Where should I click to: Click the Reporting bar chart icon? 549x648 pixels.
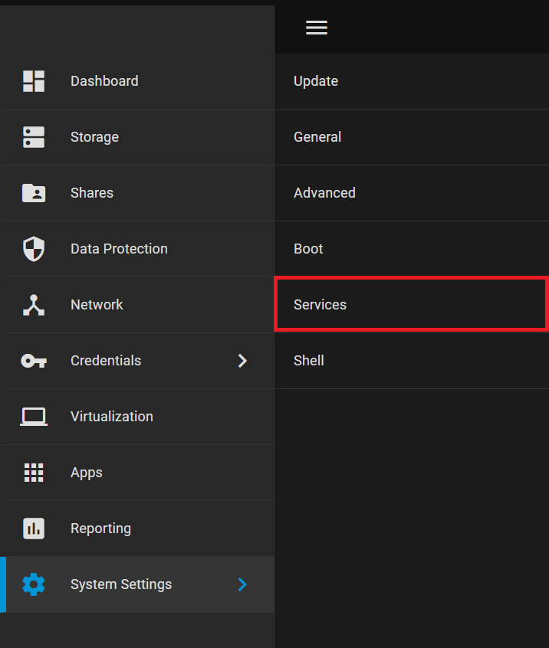tap(34, 529)
